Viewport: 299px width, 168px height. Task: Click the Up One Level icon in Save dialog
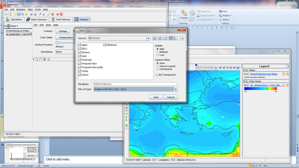tap(154, 38)
